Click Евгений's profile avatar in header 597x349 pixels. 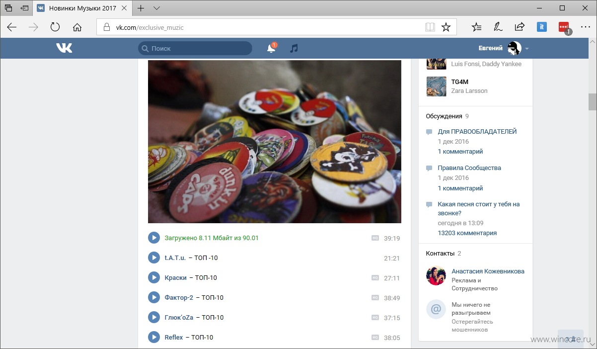pos(514,48)
